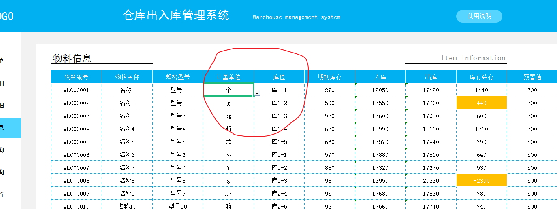Image resolution: width=557 pixels, height=209 pixels.
Task: Select the orange-highlighted balance cell -2300
Action: (x=482, y=181)
